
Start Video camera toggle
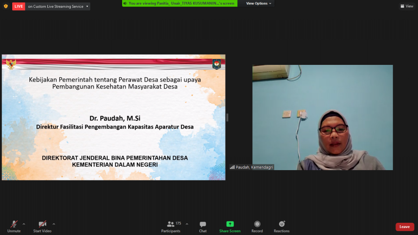(42, 224)
